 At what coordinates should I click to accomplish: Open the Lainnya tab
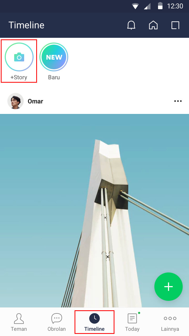pyautogui.click(x=170, y=322)
